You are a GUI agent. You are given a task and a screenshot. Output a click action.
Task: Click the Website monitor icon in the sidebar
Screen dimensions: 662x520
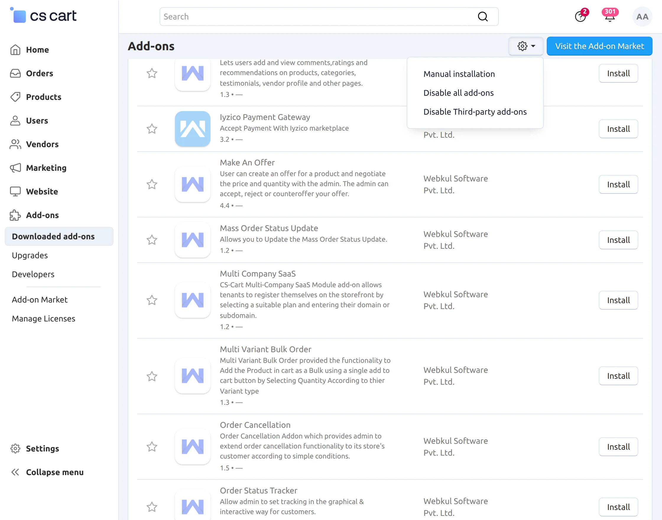(15, 191)
